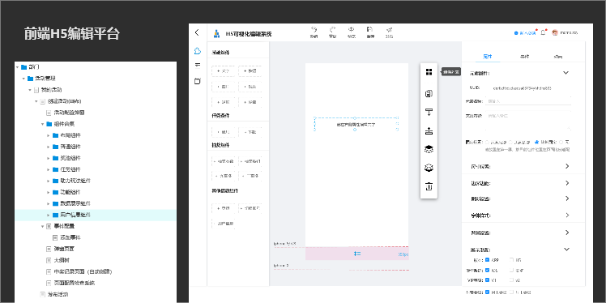
Task: Add the 视频 component next to 图片
Action: point(250,87)
